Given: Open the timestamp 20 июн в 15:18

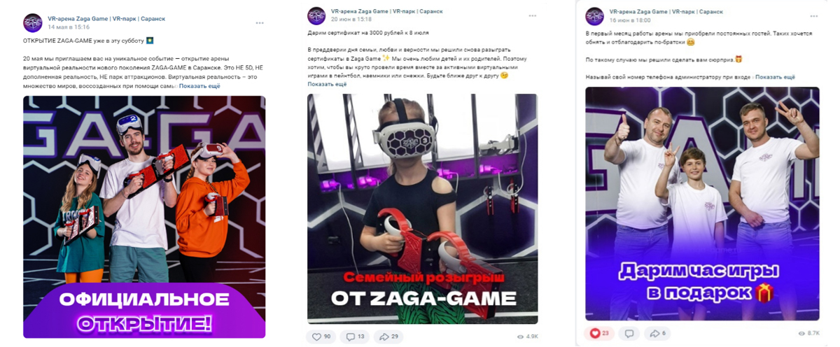Looking at the screenshot, I should (351, 20).
